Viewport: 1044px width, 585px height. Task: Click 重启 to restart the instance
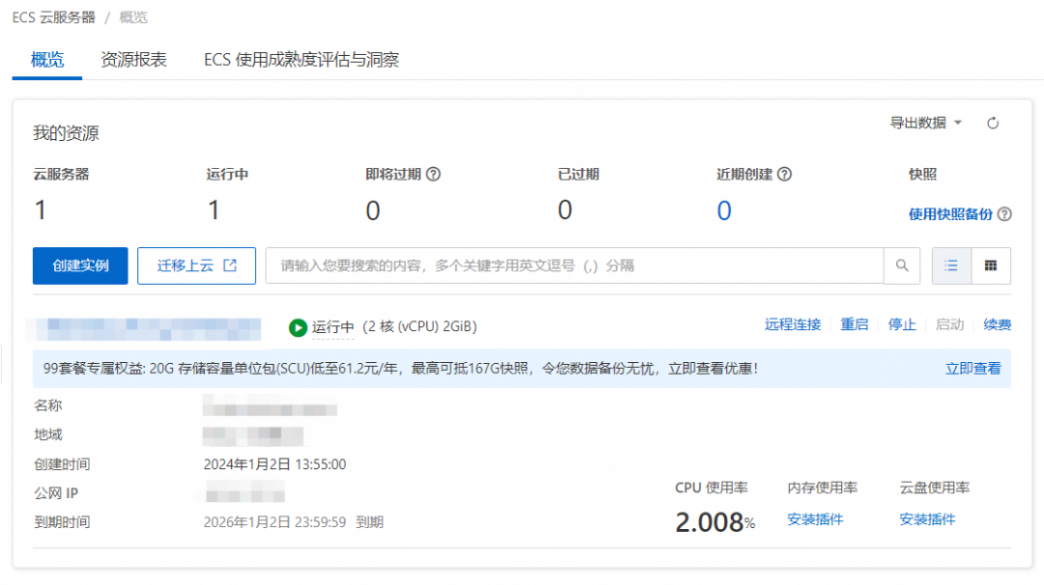click(854, 325)
